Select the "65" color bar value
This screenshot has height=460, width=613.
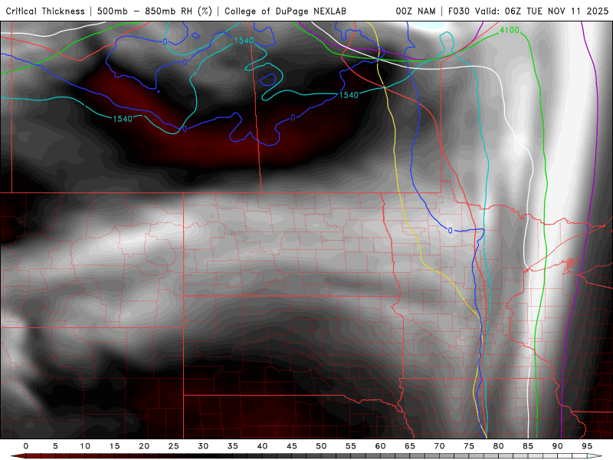click(x=410, y=446)
